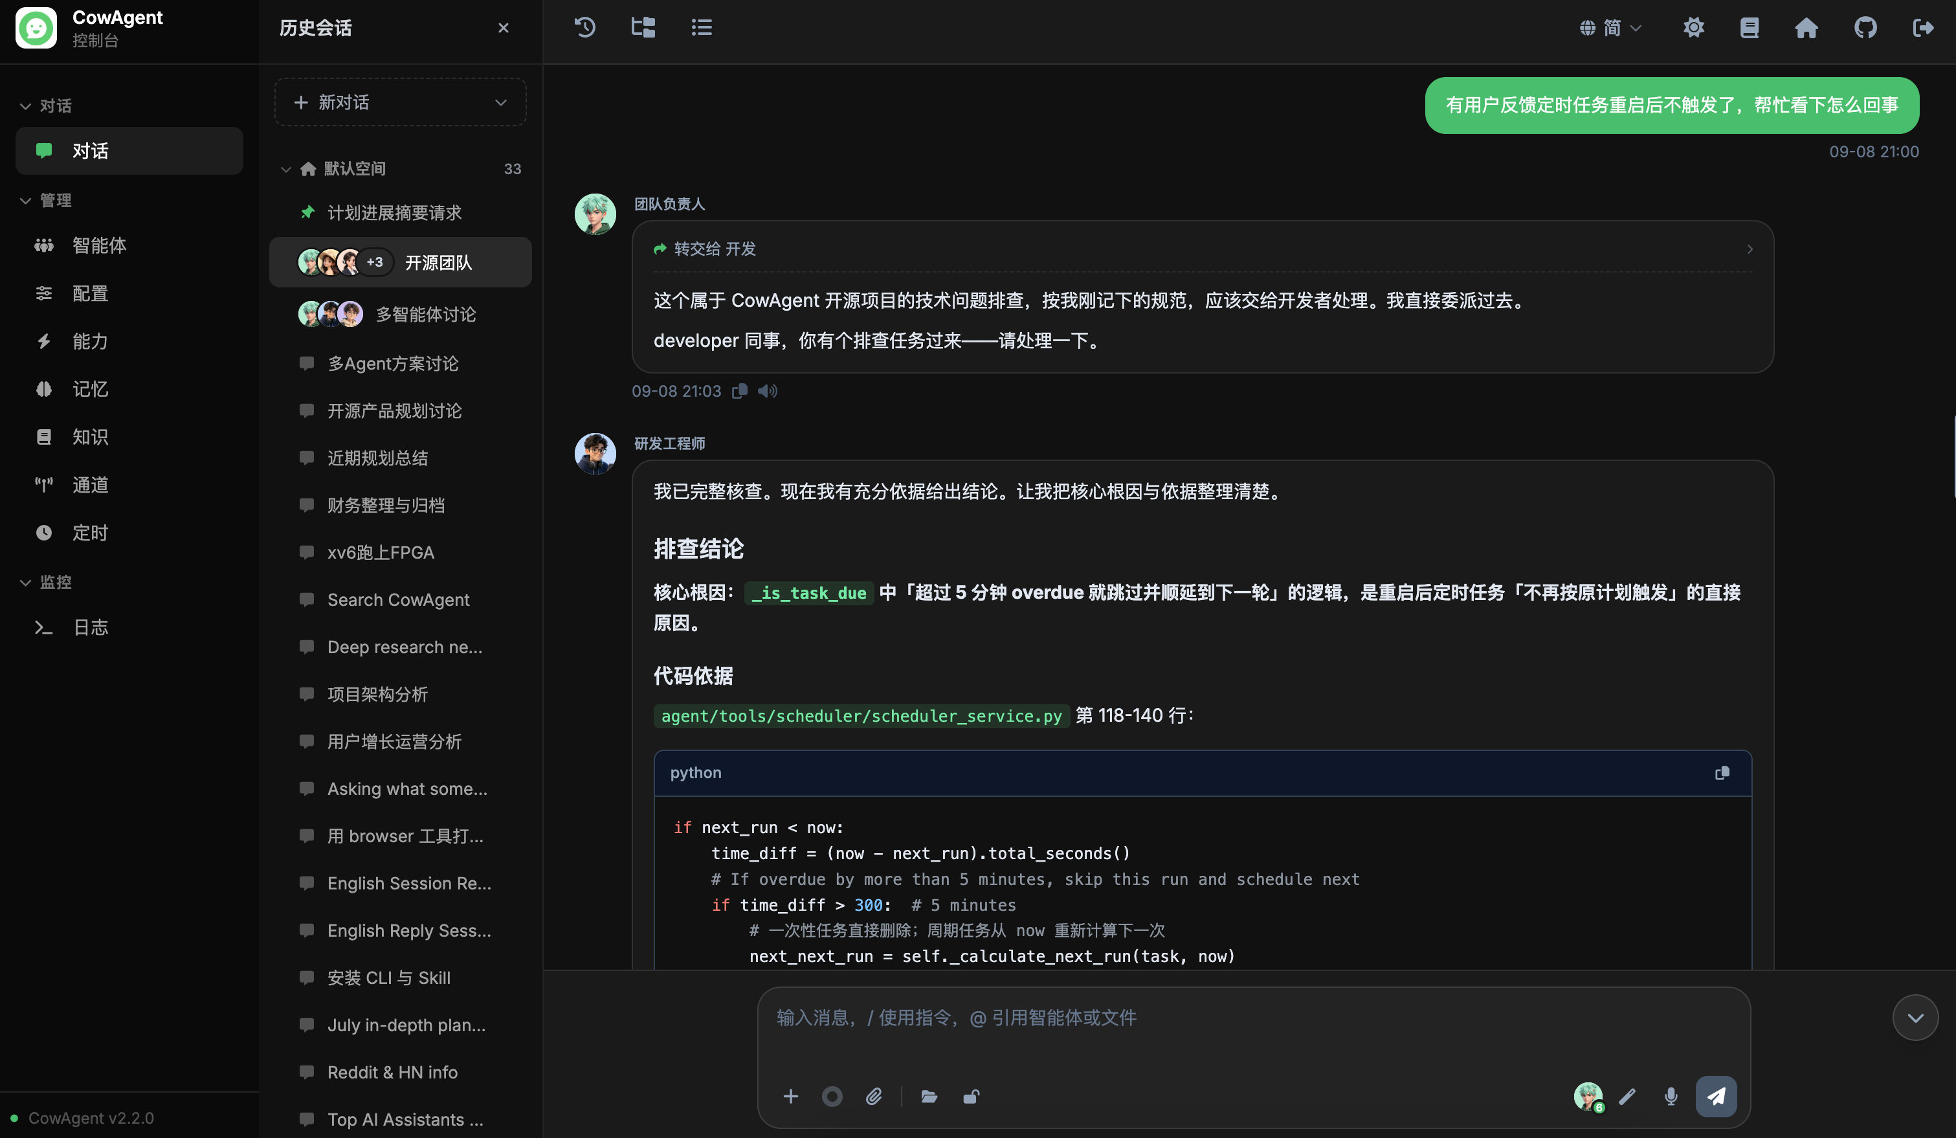Screen dimensions: 1956x1138
Task: Open the 近期规划总结 conversation
Action: point(401,458)
